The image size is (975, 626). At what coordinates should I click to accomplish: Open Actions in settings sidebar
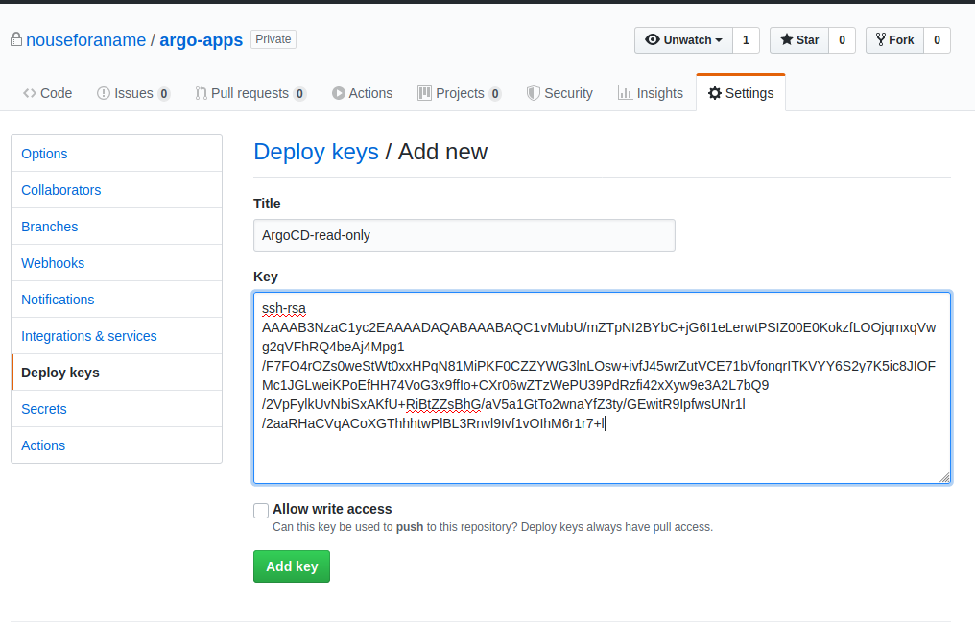click(117, 445)
